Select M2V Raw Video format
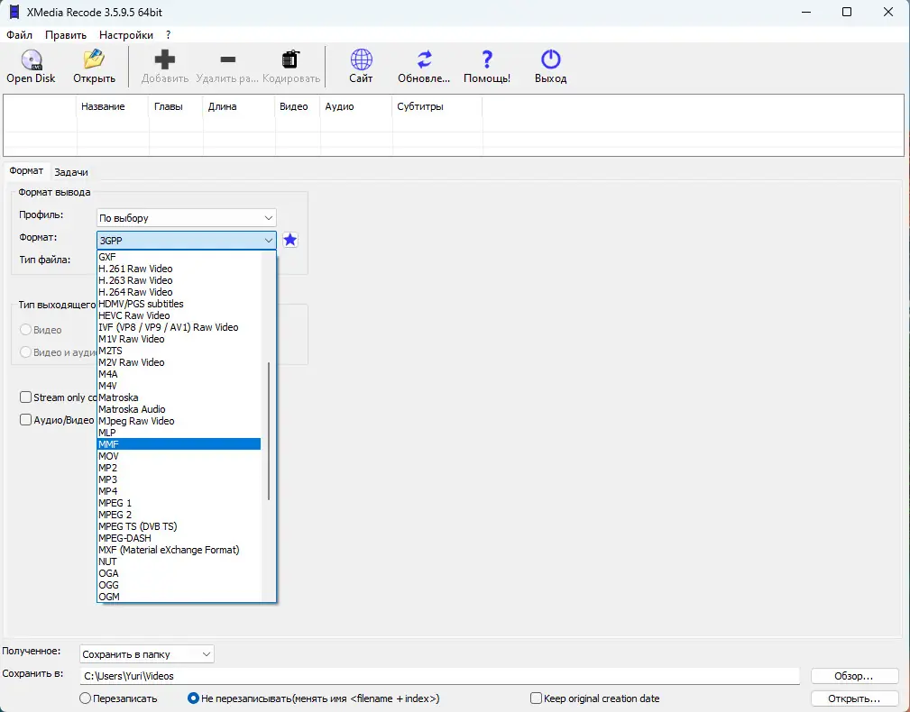910x712 pixels. point(179,362)
